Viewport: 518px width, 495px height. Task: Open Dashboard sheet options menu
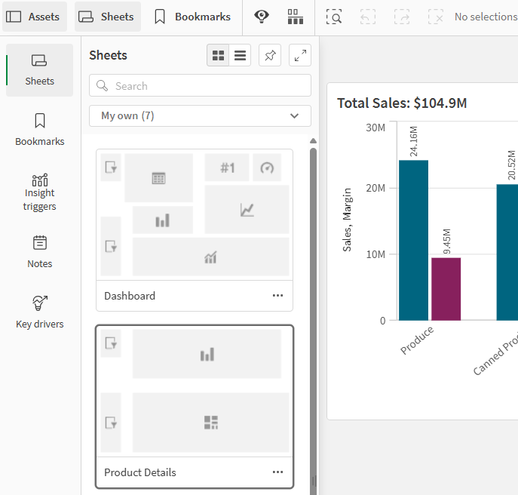tap(277, 296)
